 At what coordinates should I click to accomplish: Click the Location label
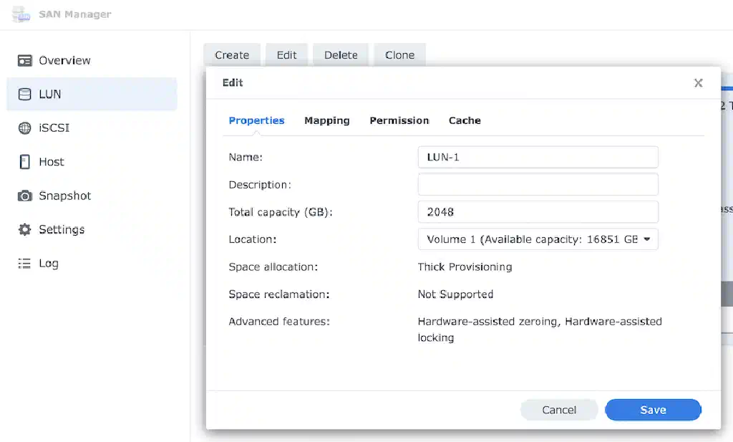click(253, 239)
